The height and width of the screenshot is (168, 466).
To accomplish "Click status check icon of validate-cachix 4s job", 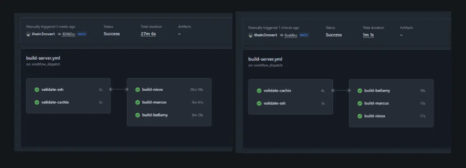I will 259,91.
